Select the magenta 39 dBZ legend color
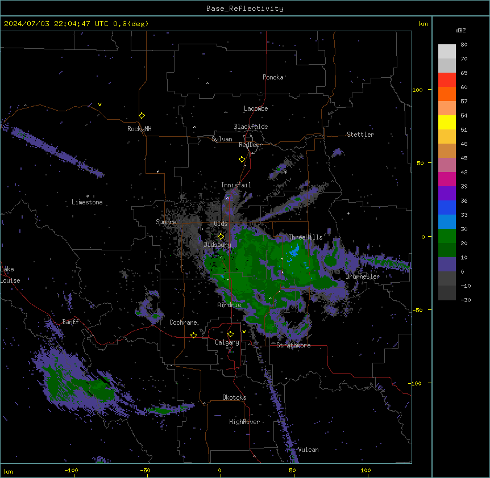Image resolution: width=490 pixels, height=478 pixels. (x=447, y=179)
